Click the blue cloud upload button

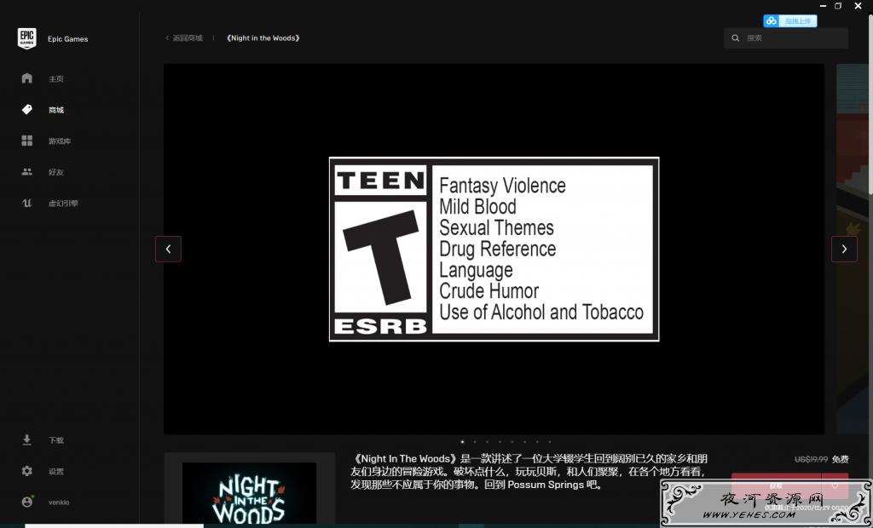[x=790, y=21]
